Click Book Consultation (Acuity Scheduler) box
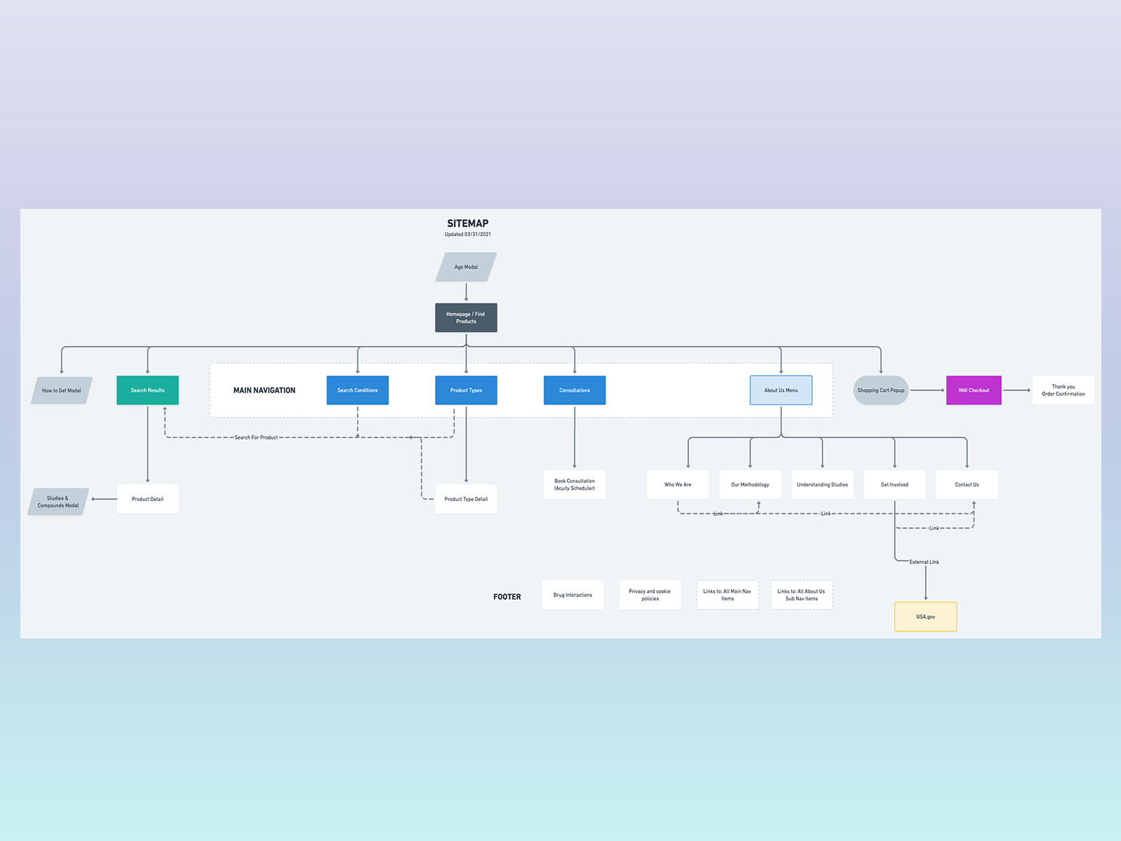The width and height of the screenshot is (1121, 841). [x=575, y=484]
